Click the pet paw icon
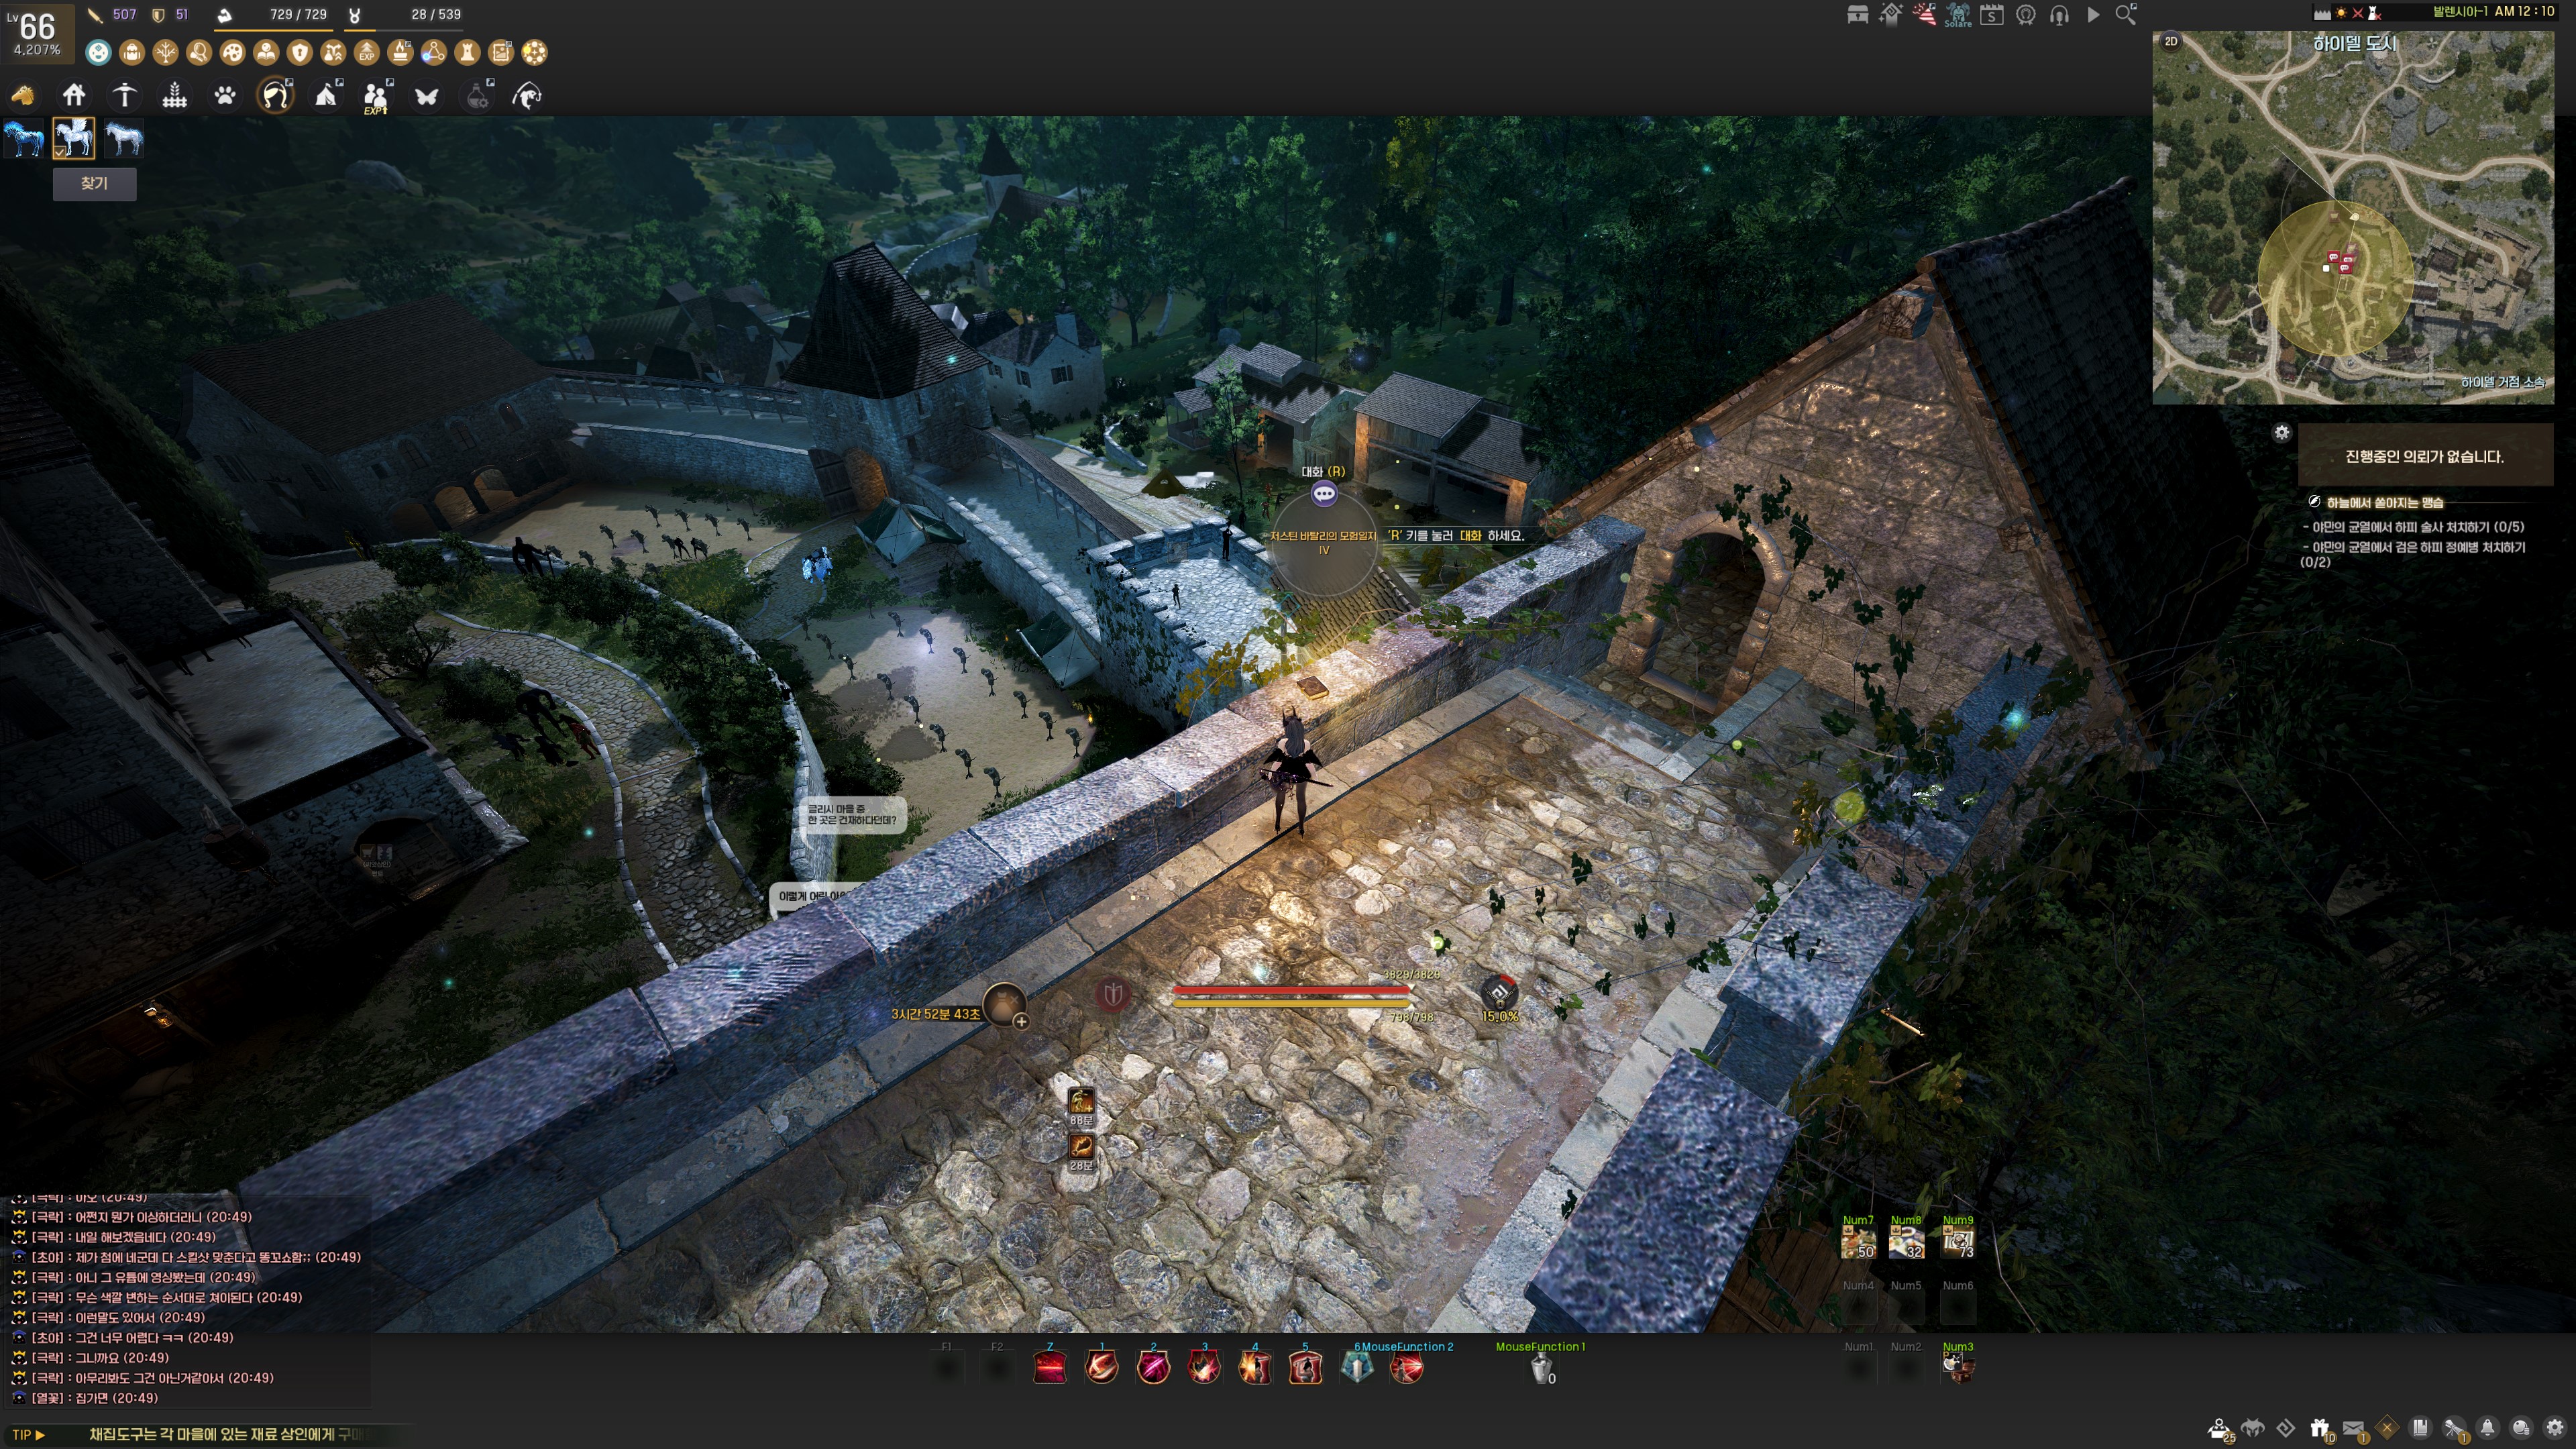The height and width of the screenshot is (1449, 2576). tap(225, 96)
